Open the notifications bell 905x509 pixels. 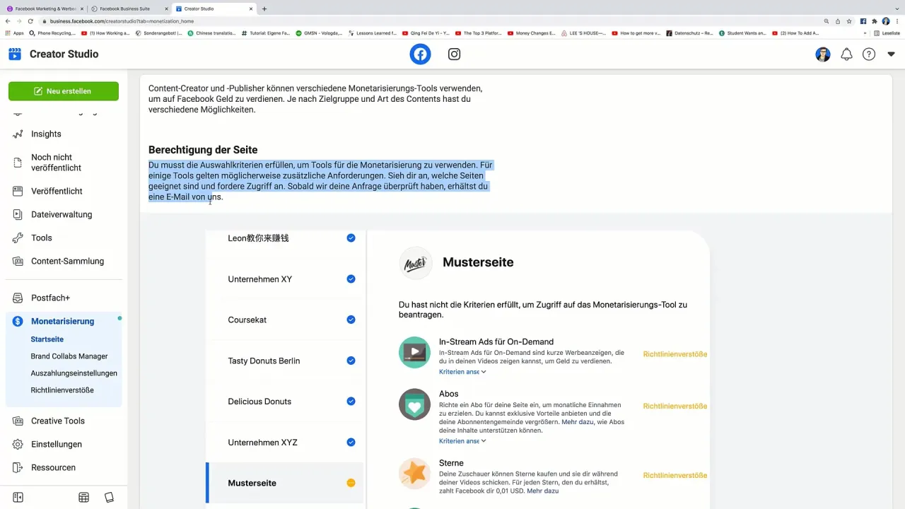pyautogui.click(x=846, y=54)
